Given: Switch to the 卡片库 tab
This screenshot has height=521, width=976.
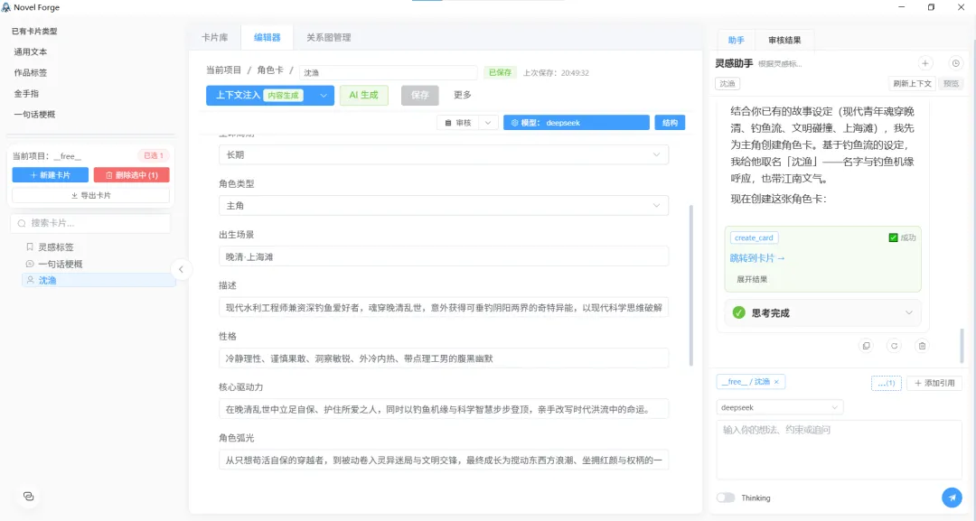Looking at the screenshot, I should 215,37.
